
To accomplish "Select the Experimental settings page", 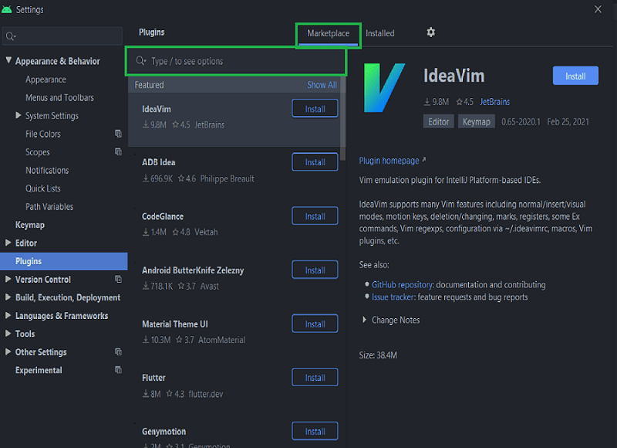I will click(39, 371).
